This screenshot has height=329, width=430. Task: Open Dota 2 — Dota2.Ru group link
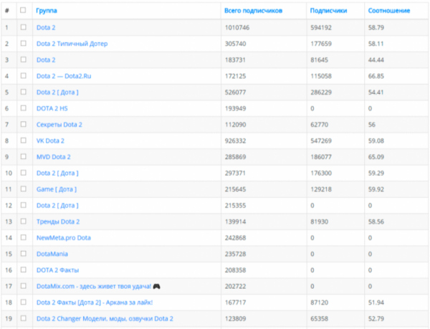[x=64, y=76]
